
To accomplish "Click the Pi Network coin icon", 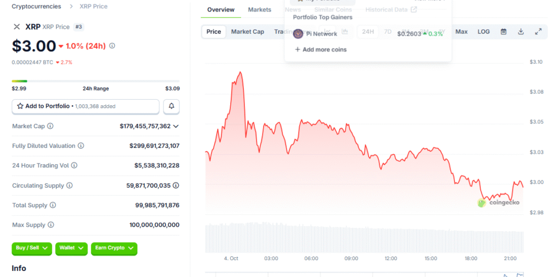I will [298, 34].
